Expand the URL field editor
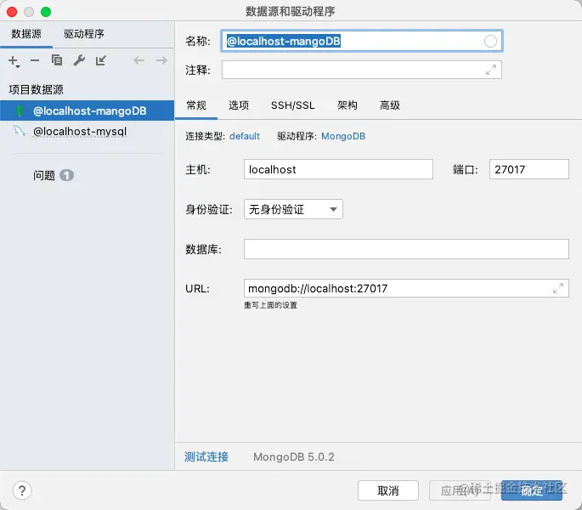This screenshot has width=582, height=510. pyautogui.click(x=558, y=288)
